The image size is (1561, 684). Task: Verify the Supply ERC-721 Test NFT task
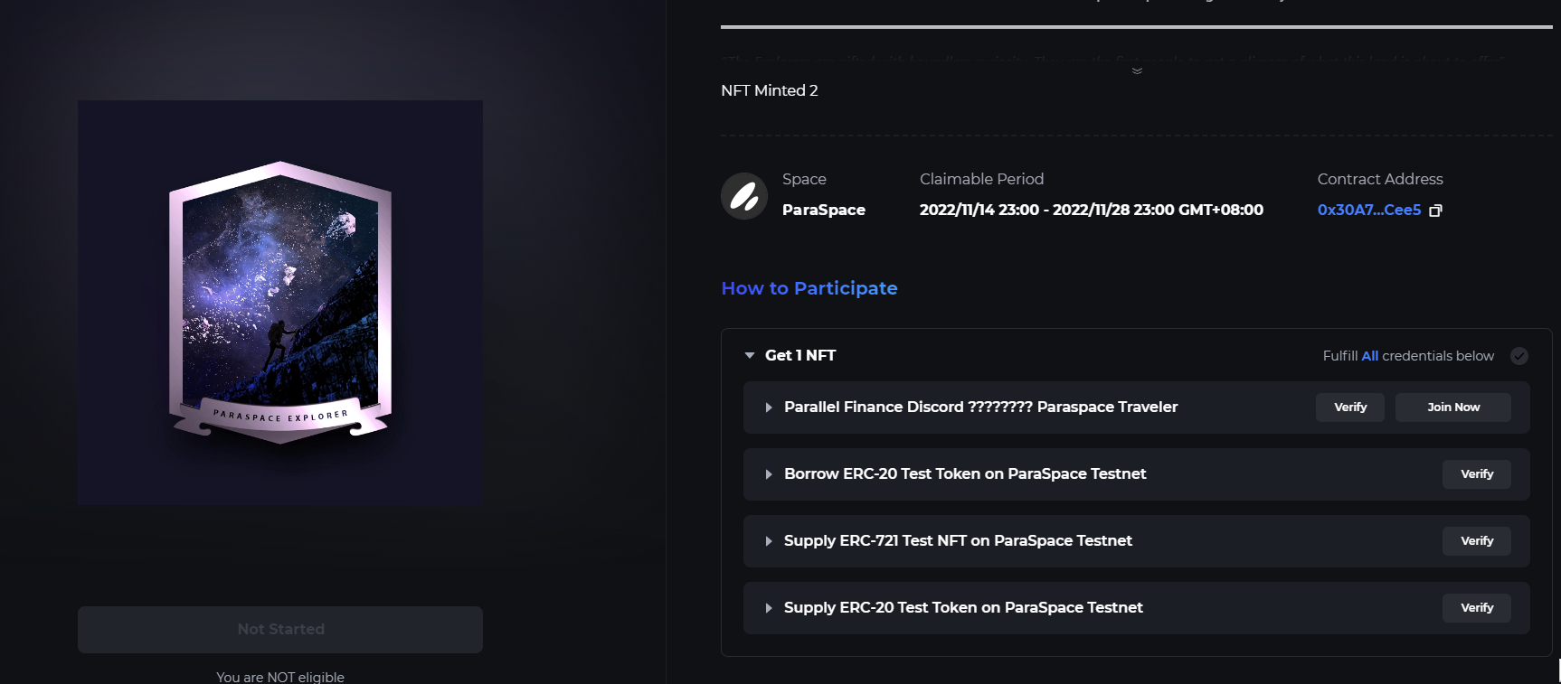(1476, 541)
